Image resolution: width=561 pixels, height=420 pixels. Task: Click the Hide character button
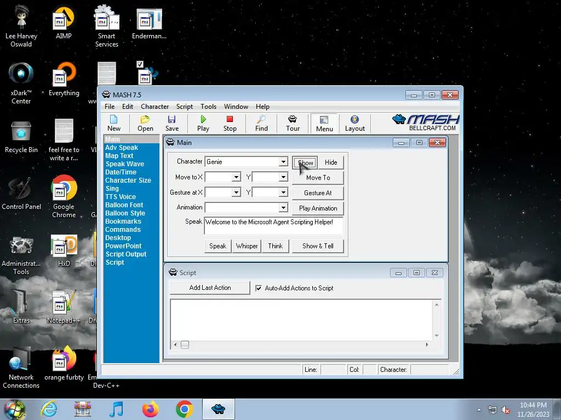tap(330, 162)
